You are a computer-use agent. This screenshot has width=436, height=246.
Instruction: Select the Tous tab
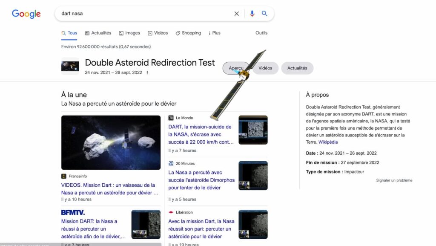click(x=69, y=33)
